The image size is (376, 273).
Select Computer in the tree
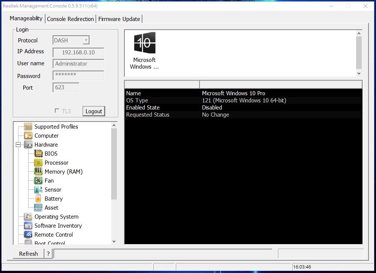(47, 135)
